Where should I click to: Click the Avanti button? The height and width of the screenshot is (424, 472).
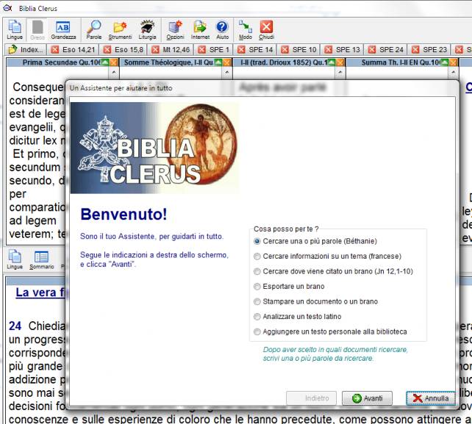tap(367, 398)
